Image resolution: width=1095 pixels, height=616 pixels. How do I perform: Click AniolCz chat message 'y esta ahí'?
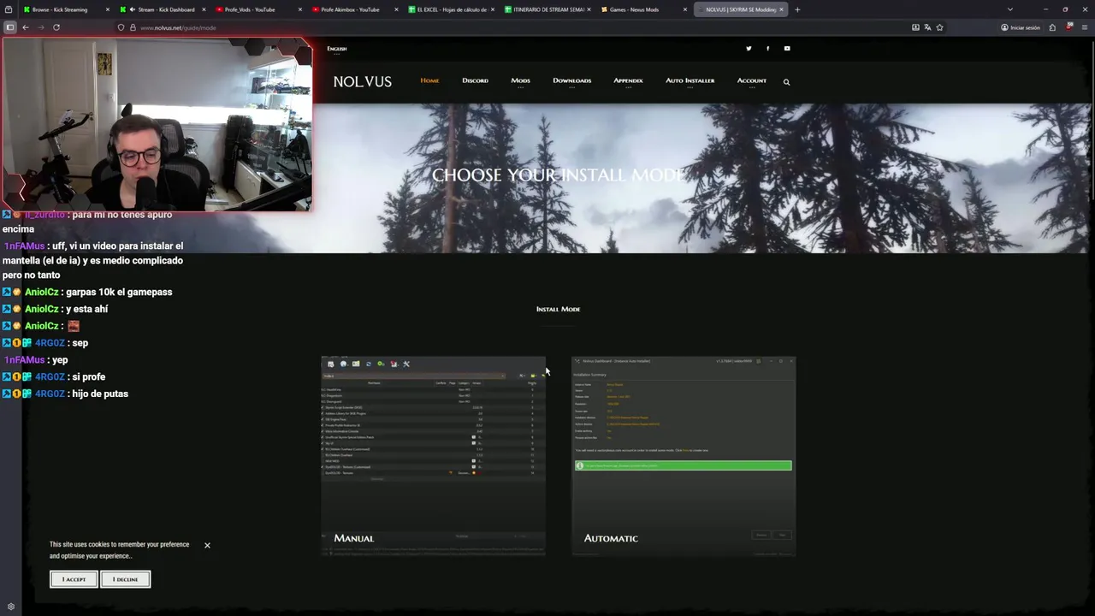tap(87, 309)
